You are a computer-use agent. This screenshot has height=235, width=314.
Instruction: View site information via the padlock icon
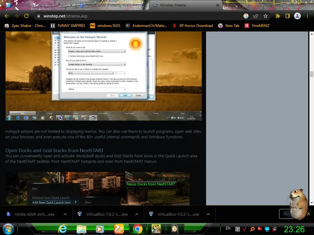tap(38, 16)
